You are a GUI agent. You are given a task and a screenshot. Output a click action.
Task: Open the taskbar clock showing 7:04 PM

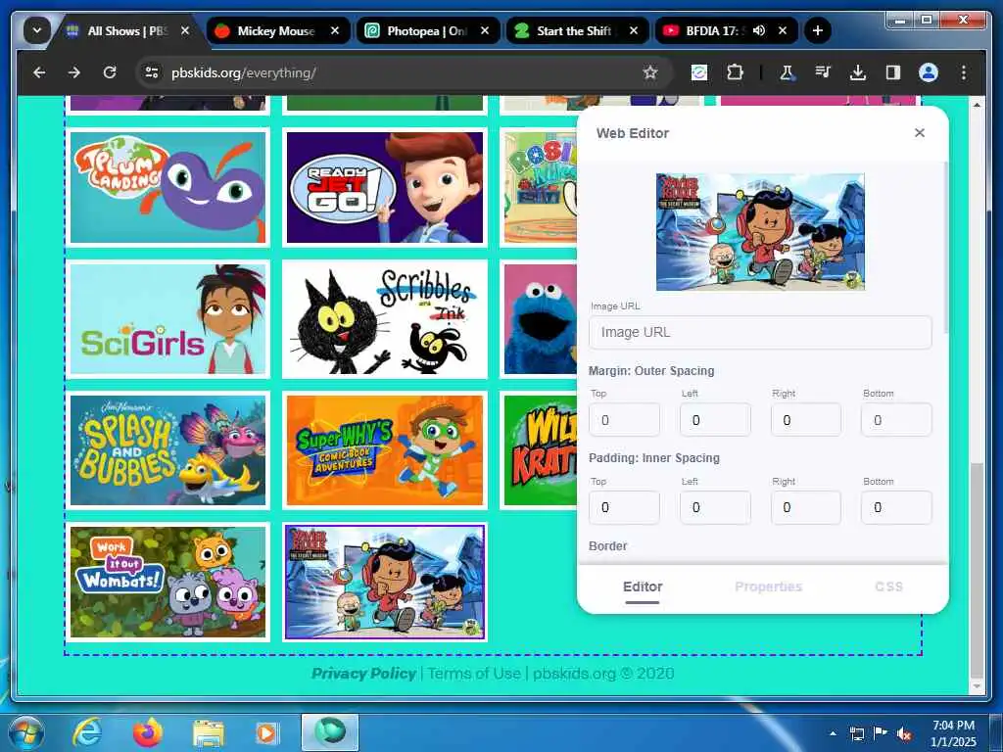(954, 733)
